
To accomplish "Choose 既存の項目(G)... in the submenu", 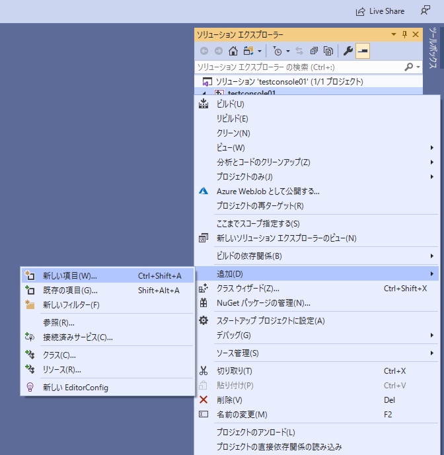I will pyautogui.click(x=108, y=290).
